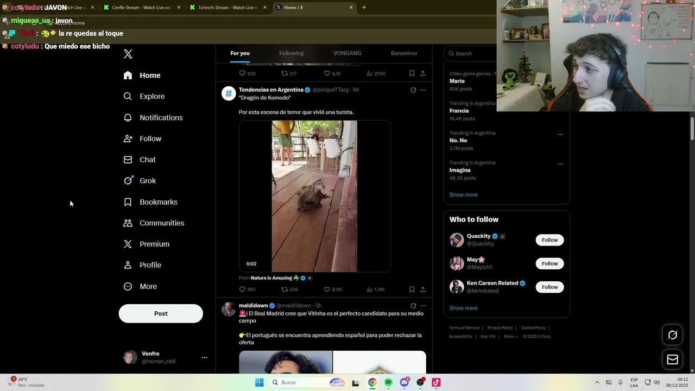Click Grok icon on maldiidown post

(413, 306)
